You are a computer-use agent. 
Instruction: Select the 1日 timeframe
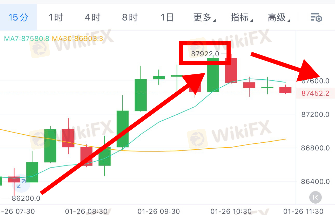pos(167,18)
